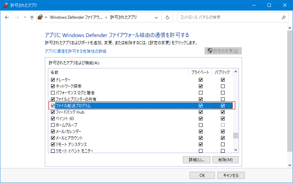Toggle ファイル転送プログラム public checkbox
The width and height of the screenshot is (293, 183).
(x=223, y=105)
